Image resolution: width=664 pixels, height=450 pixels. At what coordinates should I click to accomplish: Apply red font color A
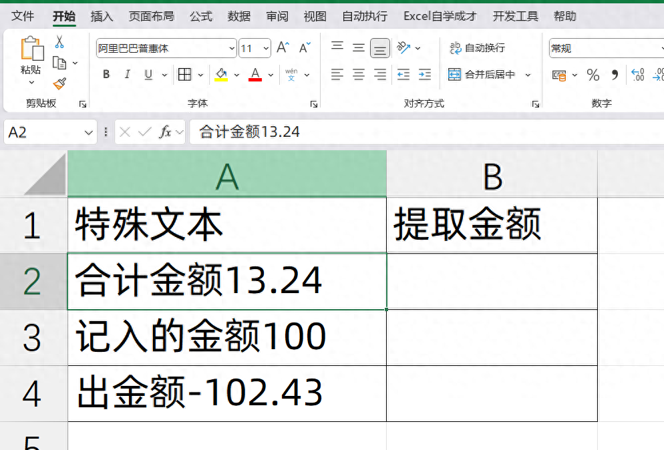coord(255,75)
